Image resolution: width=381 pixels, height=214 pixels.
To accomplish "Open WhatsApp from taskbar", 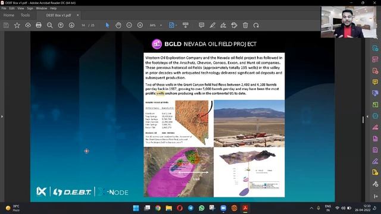I will click(201, 208).
